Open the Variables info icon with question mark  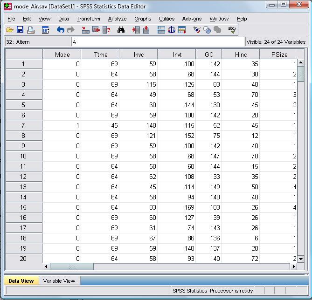click(106, 30)
